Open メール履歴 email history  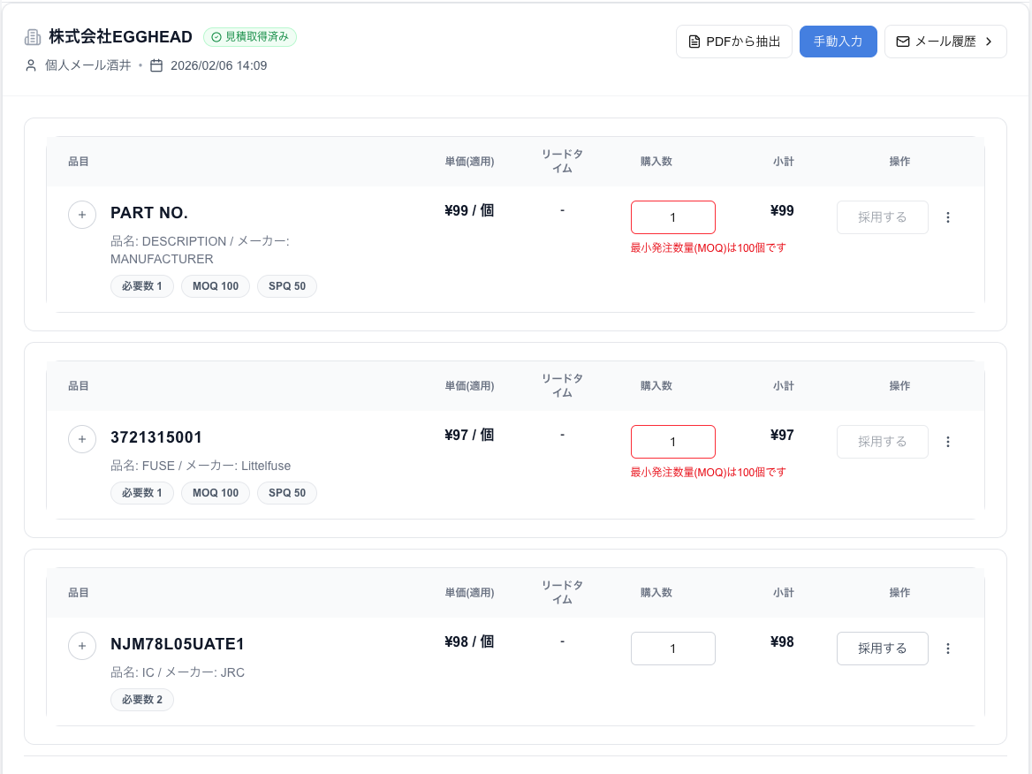tap(945, 42)
